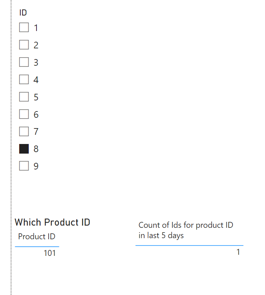Tick the checkbox for ID 3

(24, 62)
